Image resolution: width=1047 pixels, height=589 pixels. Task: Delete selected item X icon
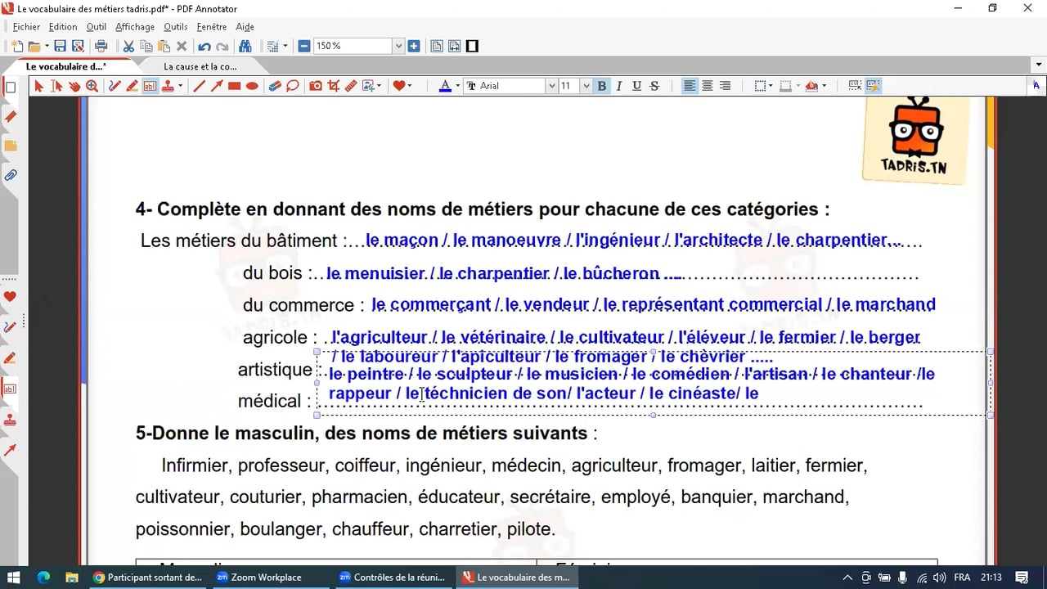(x=182, y=47)
